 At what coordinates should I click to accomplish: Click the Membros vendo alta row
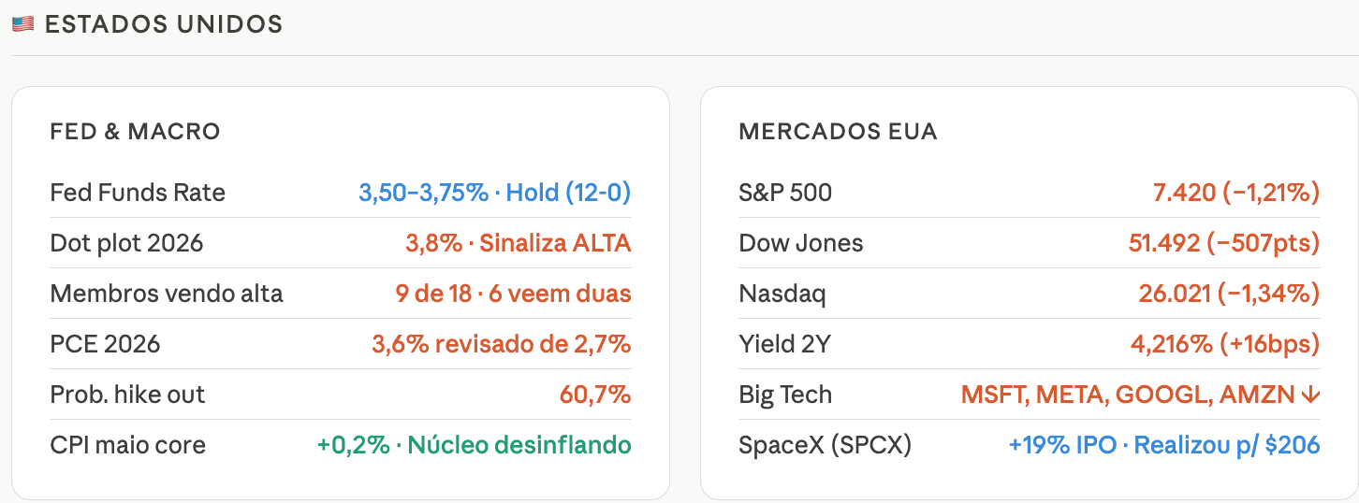(x=341, y=294)
